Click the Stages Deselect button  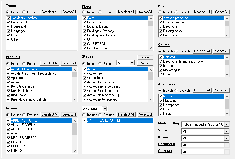[145, 57]
